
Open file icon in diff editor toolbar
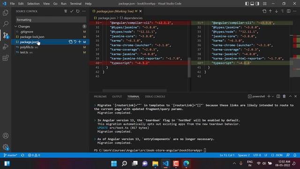pyautogui.click(x=264, y=11)
